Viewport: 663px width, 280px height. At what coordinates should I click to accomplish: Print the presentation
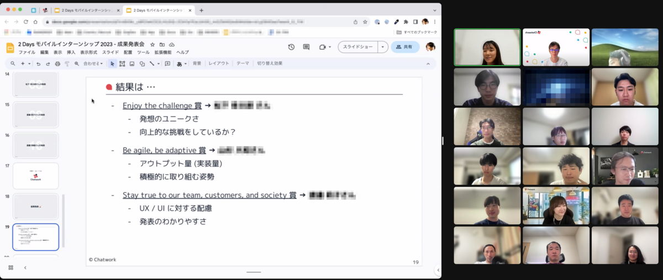[x=57, y=64]
